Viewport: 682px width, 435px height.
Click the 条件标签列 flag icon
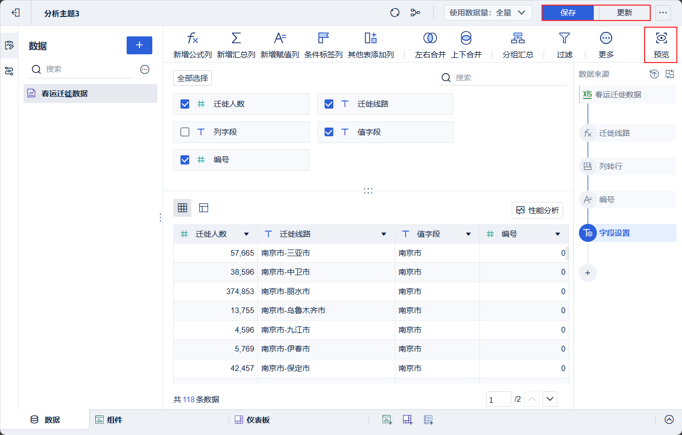tap(323, 38)
